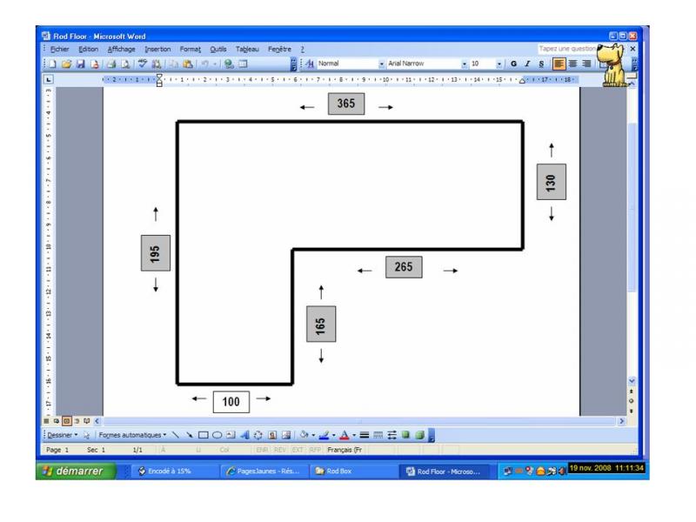Toggle Bold formatting
696x522 pixels.
pyautogui.click(x=514, y=64)
